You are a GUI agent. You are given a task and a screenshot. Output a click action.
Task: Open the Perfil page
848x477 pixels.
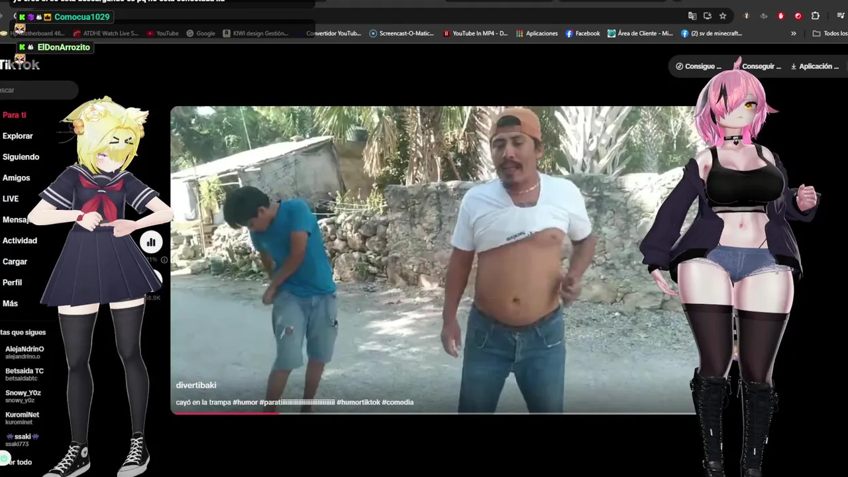12,282
